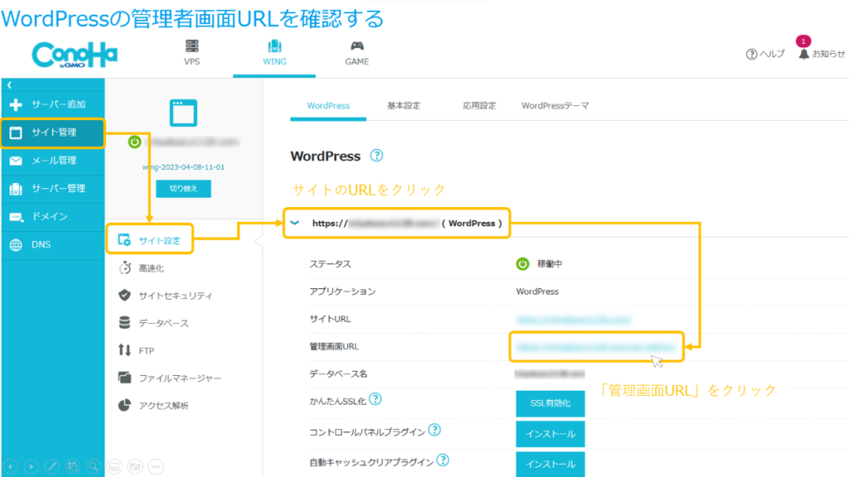Screen dimensions: 849x477
Task: Go to メール管理 in the sidebar
Action: [52, 161]
